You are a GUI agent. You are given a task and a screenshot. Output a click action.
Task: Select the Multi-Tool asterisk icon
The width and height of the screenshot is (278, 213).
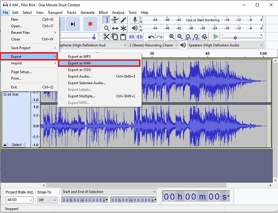tap(123, 28)
